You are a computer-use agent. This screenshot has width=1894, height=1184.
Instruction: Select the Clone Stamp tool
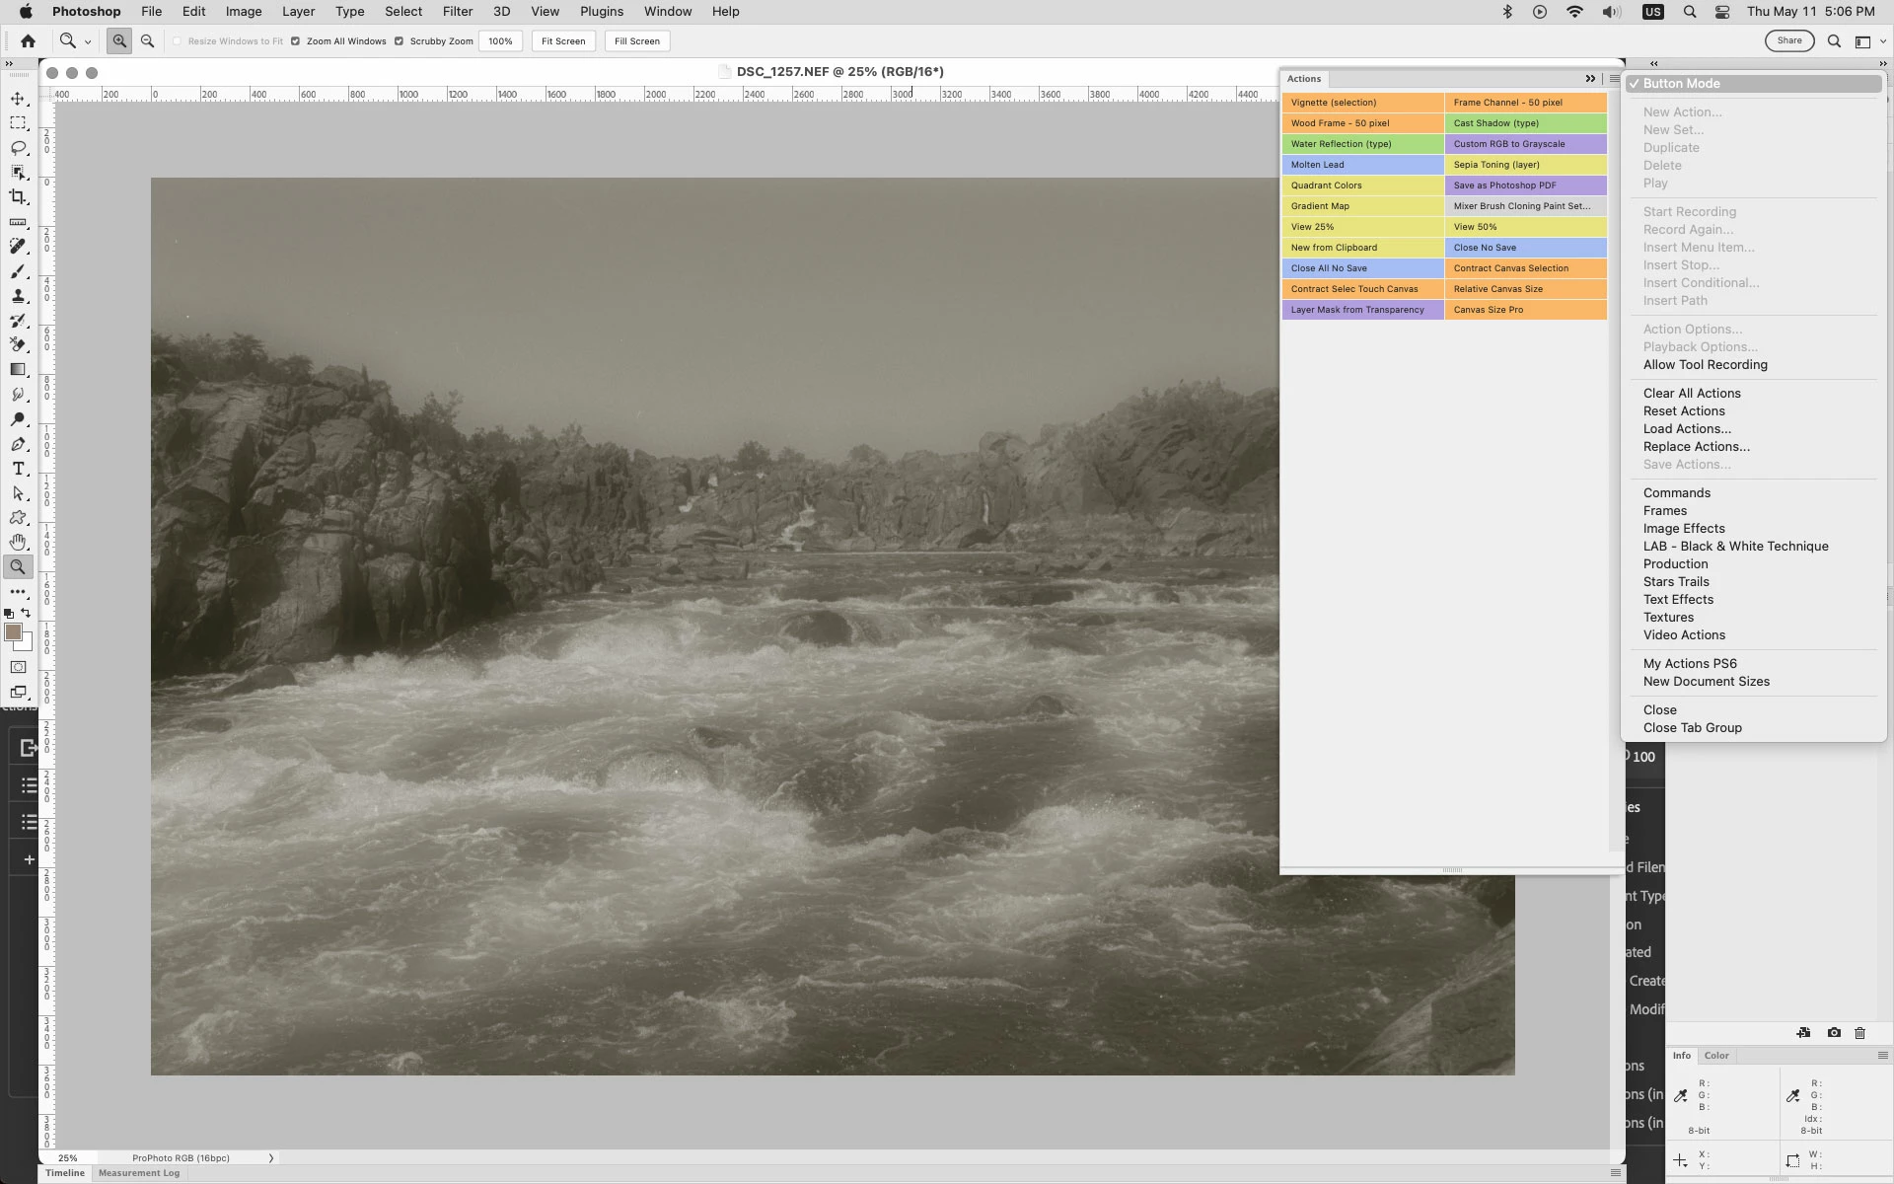(18, 296)
